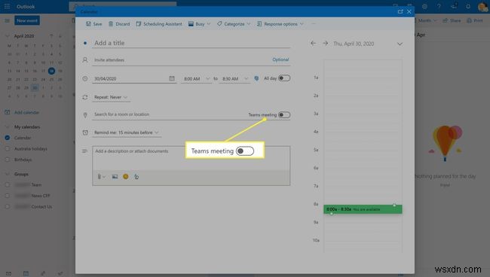Open the emoji picker icon
490x277 pixels.
[126, 177]
